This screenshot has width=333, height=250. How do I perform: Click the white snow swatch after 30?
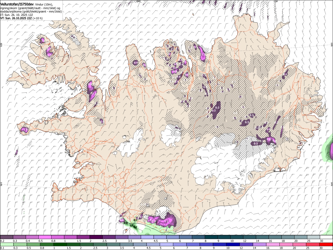(326, 237)
